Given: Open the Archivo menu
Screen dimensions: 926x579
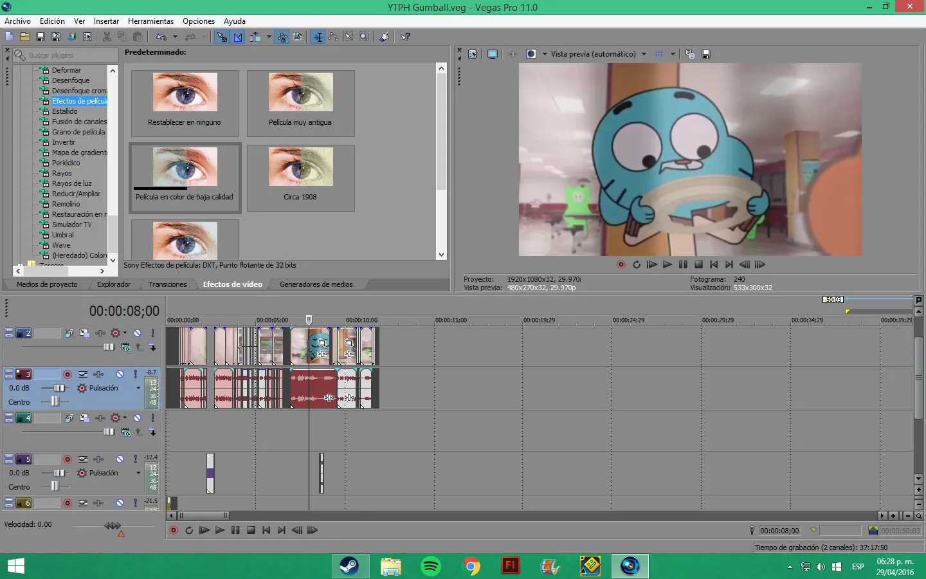Looking at the screenshot, I should pyautogui.click(x=17, y=21).
